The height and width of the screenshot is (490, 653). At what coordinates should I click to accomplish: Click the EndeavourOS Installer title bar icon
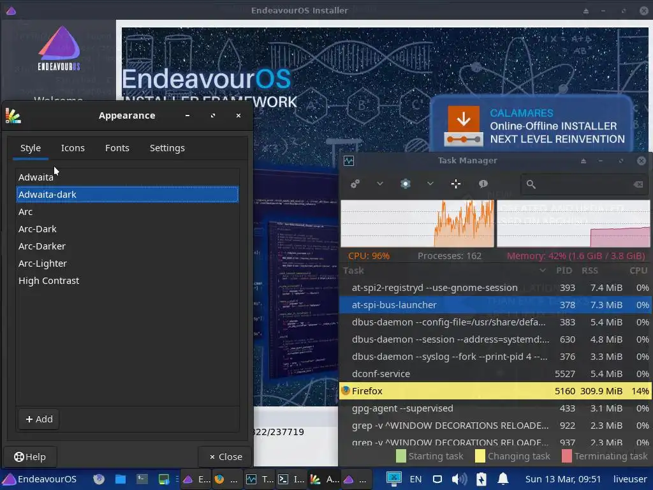pyautogui.click(x=11, y=11)
